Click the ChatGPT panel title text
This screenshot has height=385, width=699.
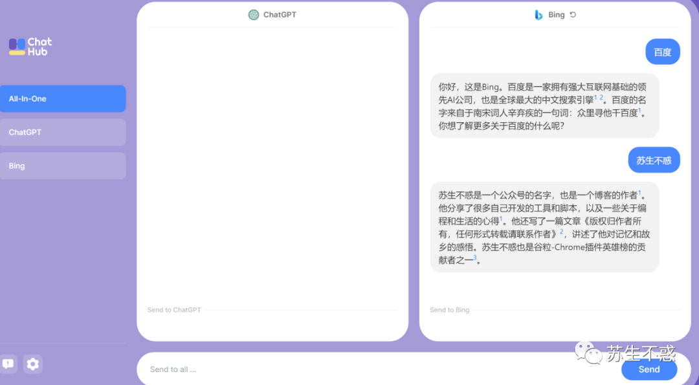pos(280,15)
